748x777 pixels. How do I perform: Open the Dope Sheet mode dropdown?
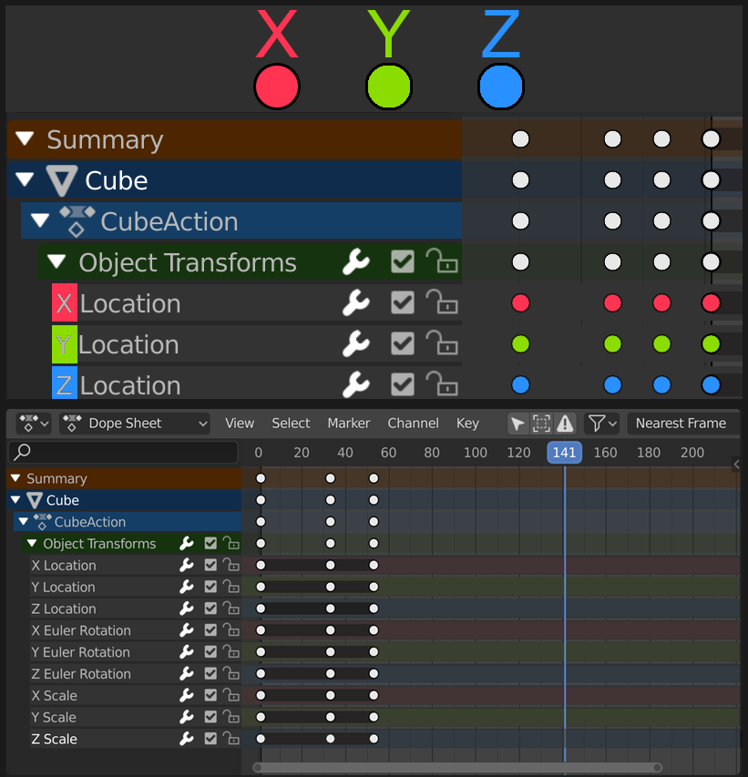(134, 424)
